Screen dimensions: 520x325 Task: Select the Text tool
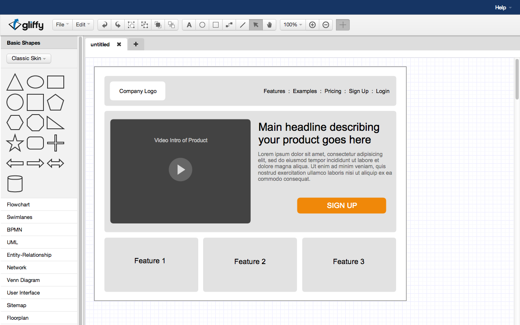pos(189,25)
